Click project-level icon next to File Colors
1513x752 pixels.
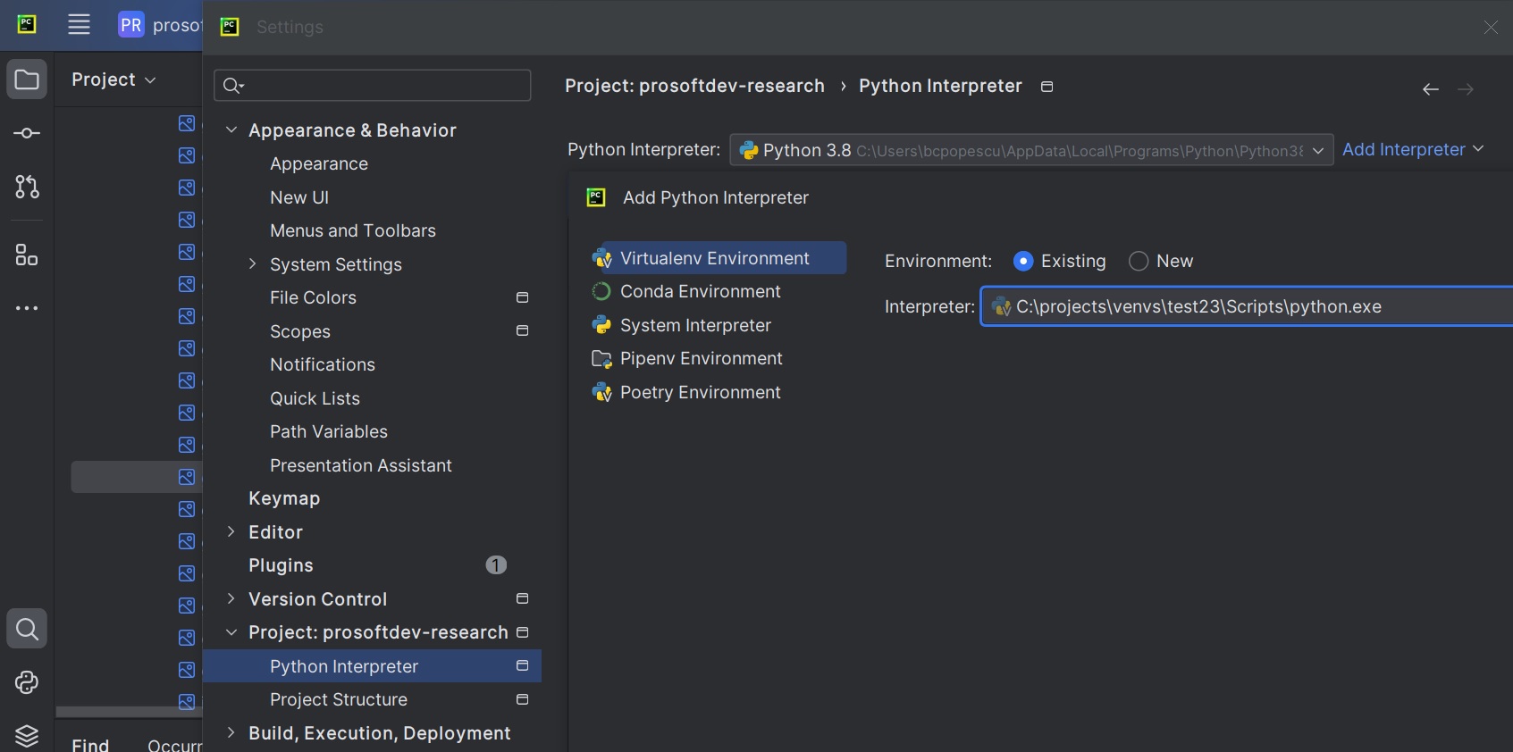point(523,297)
